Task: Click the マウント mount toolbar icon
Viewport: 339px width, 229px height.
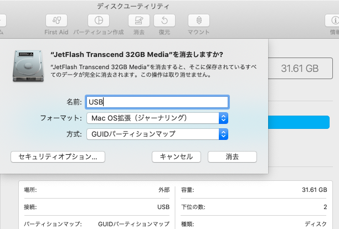Action: pos(199,20)
